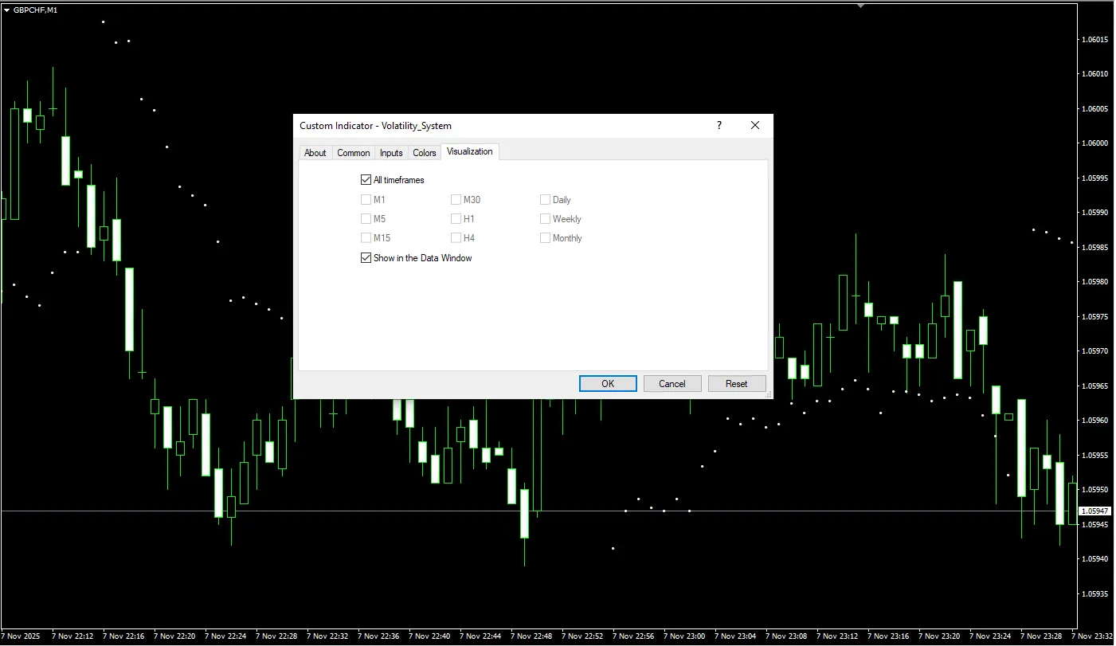Close the Custom Indicator dialog
The image size is (1116, 646).
pos(755,125)
